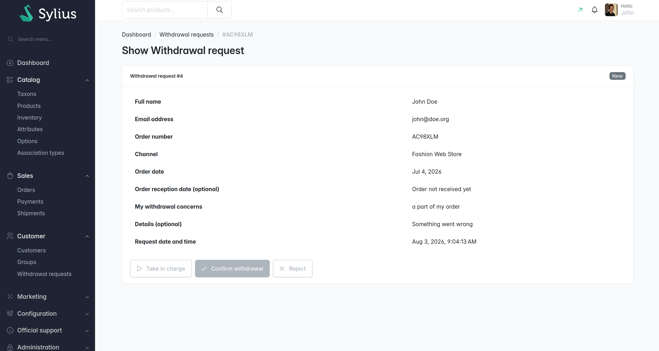The width and height of the screenshot is (659, 351).
Task: Click the Sylius logo
Action: point(48,13)
